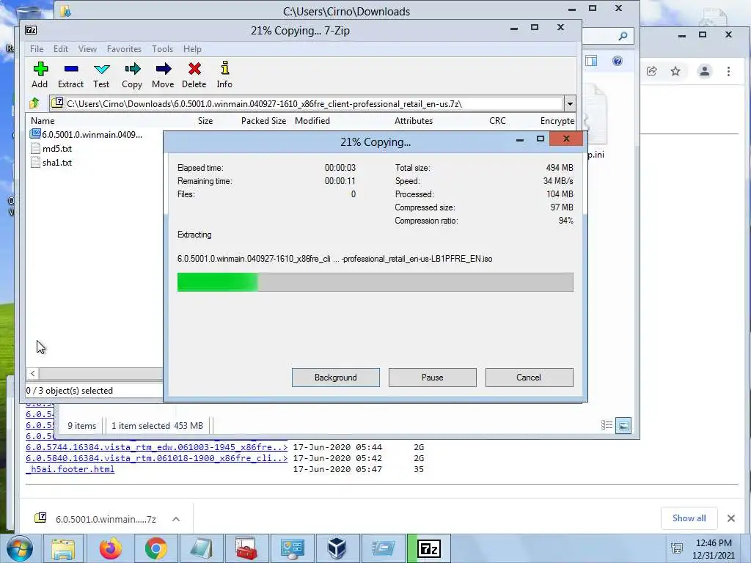Click the network tray icon
This screenshot has height=563, width=751.
coord(677,548)
